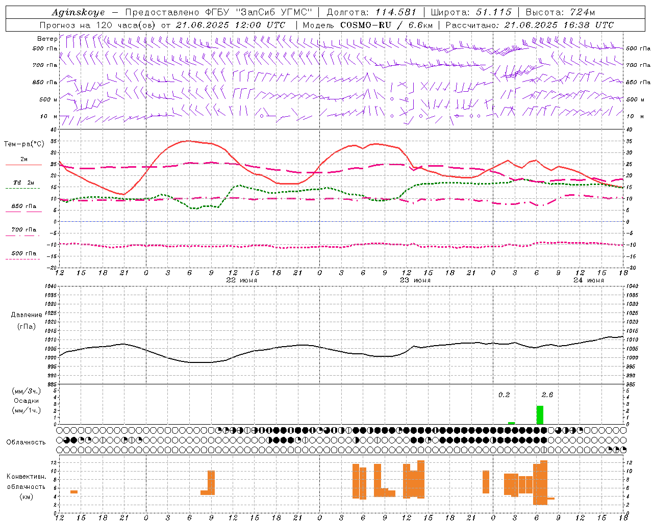Click the 'Модель COSMO-RU / 6.6км' text
This screenshot has width=653, height=522.
tap(367, 25)
